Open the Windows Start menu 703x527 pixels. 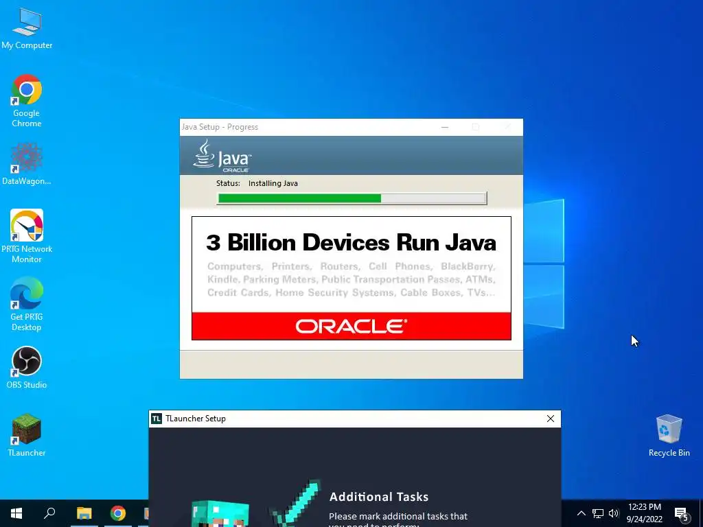[16, 513]
